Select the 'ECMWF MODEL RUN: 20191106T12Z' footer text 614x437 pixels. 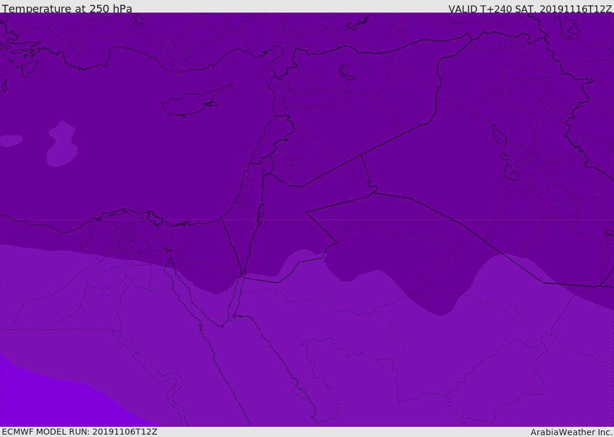80,432
